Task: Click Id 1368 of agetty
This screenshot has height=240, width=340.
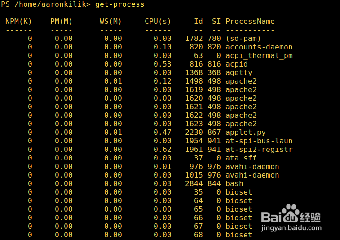Action: [194, 73]
